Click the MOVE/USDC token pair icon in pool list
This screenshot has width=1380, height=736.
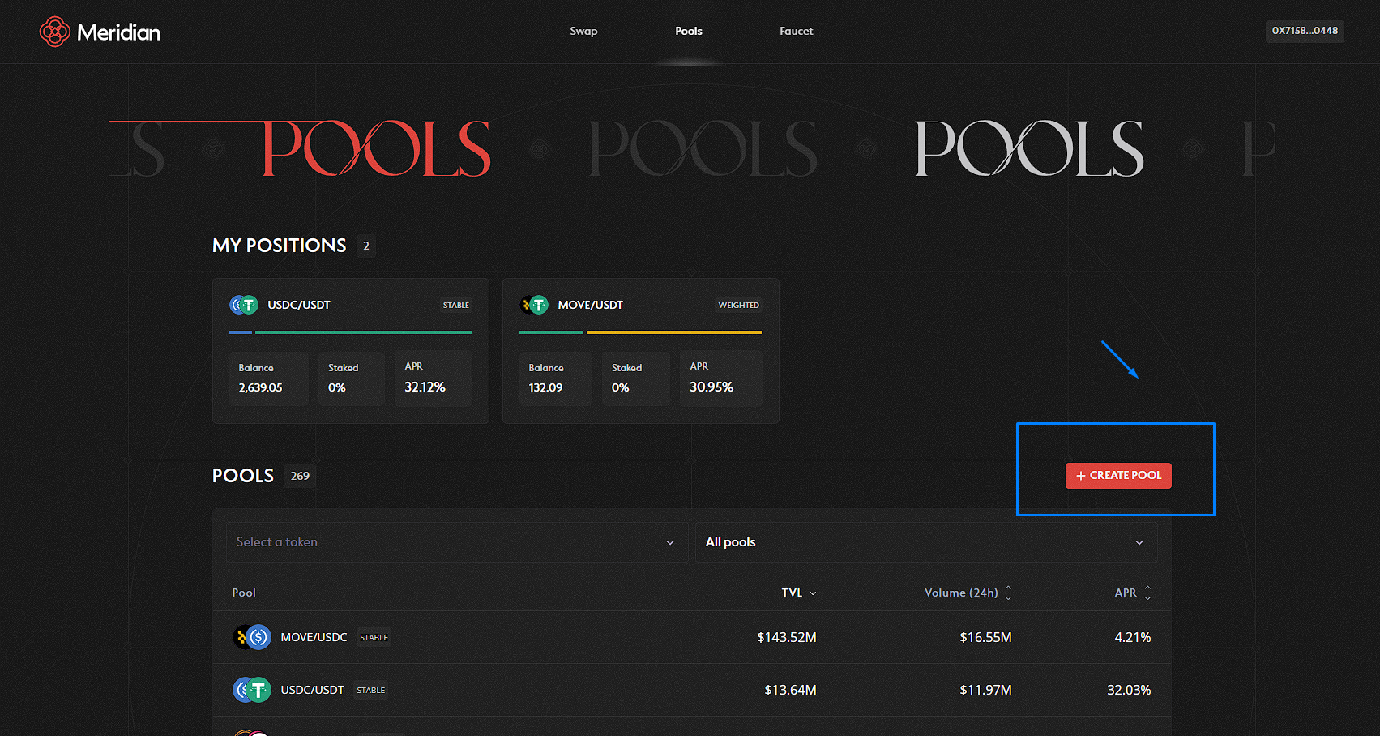point(252,637)
